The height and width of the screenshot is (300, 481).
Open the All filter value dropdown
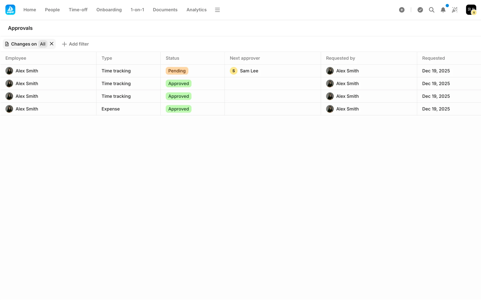point(43,44)
